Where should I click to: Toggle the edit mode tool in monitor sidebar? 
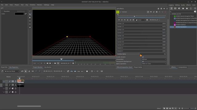pyautogui.click(x=30, y=14)
